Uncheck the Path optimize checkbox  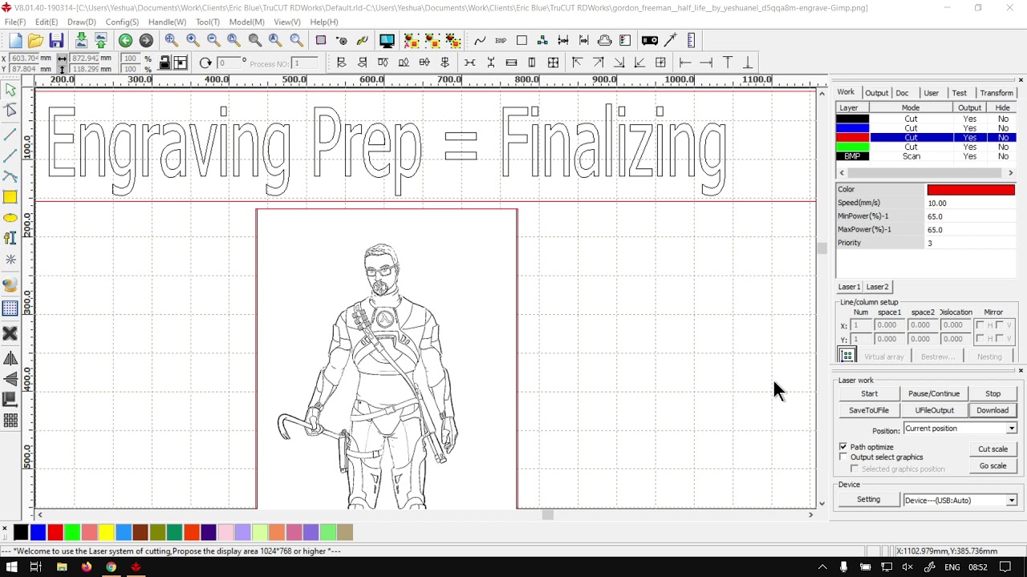(843, 446)
